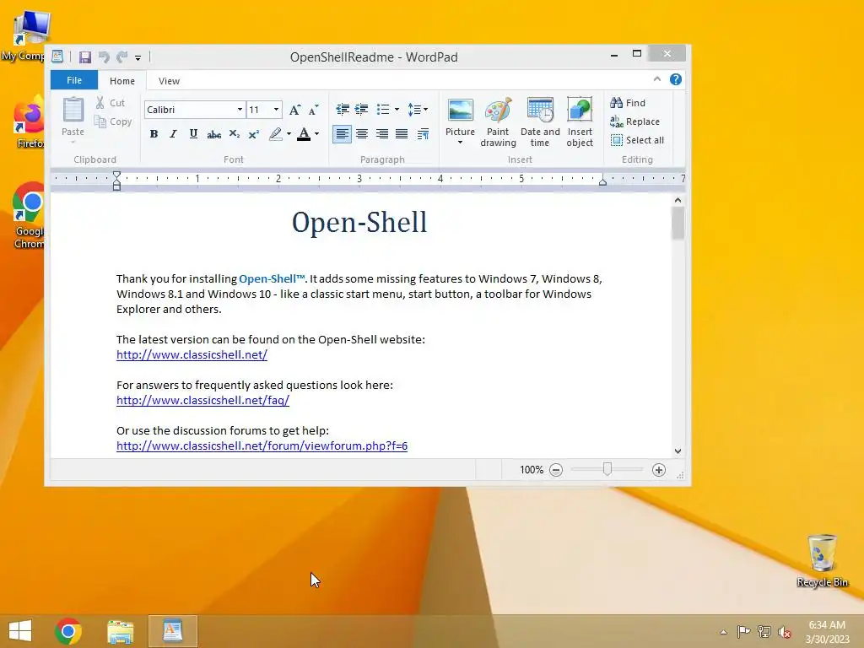Viewport: 864px width, 648px height.
Task: Toggle Strikethrough formatting
Action: coord(213,134)
